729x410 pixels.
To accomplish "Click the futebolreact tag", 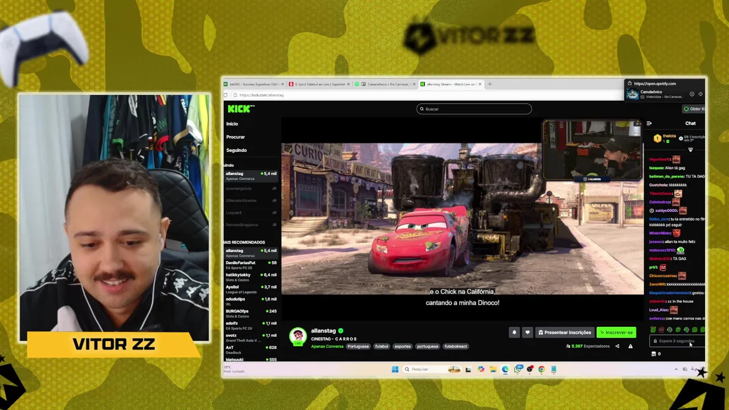I will pyautogui.click(x=456, y=346).
